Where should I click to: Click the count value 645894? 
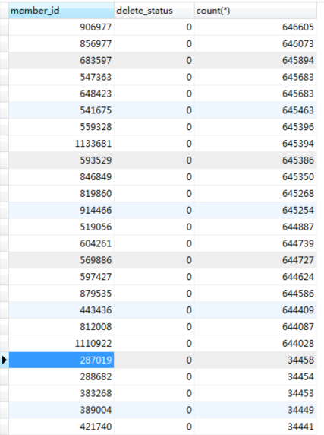click(298, 61)
